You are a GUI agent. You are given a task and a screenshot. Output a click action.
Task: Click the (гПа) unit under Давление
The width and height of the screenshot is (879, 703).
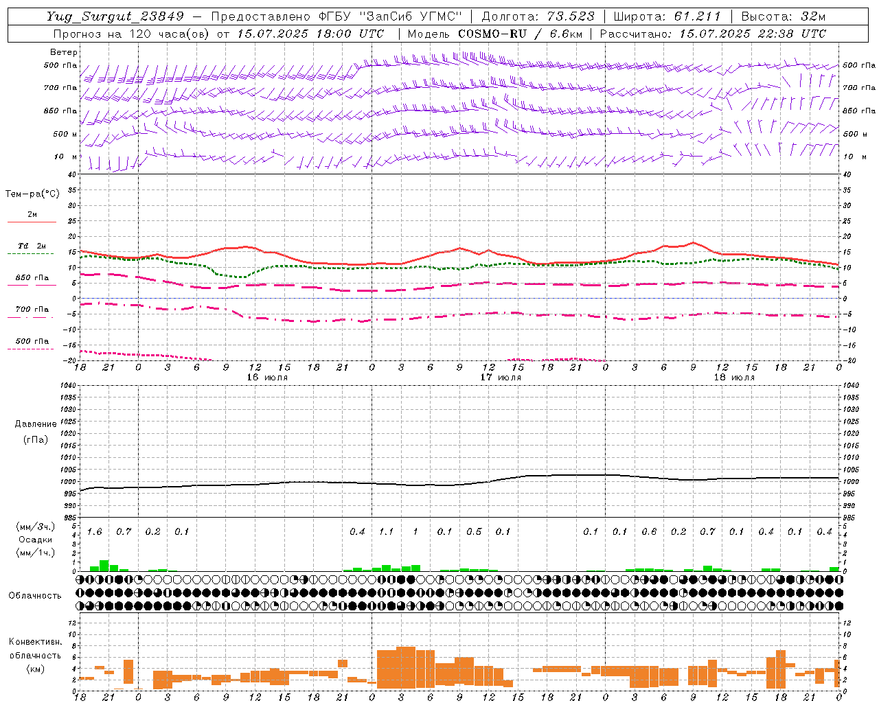click(x=36, y=439)
